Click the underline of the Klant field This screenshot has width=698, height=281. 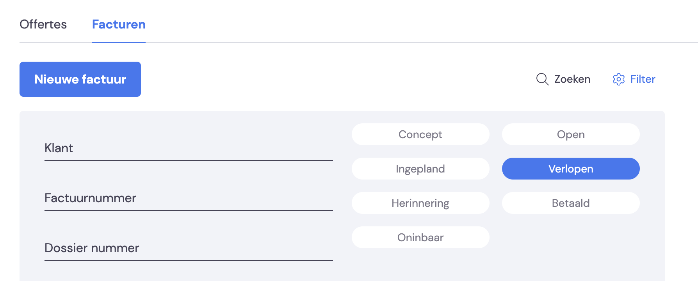click(189, 160)
